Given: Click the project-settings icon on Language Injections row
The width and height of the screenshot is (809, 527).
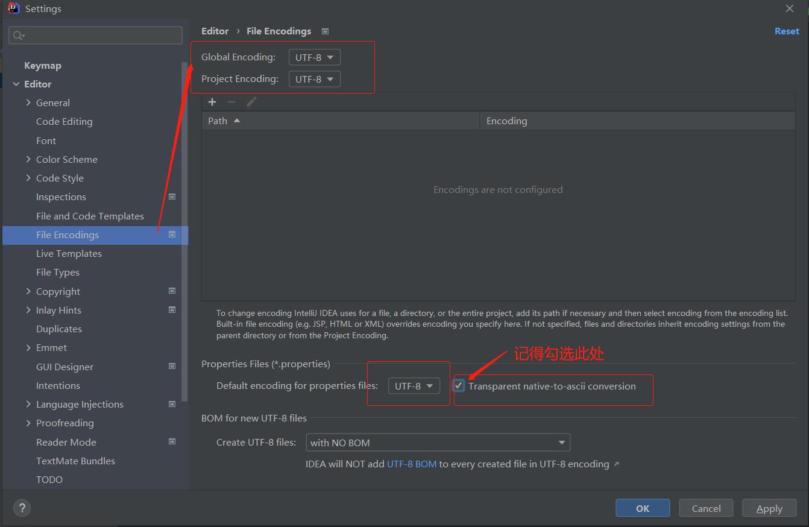Looking at the screenshot, I should click(x=172, y=404).
